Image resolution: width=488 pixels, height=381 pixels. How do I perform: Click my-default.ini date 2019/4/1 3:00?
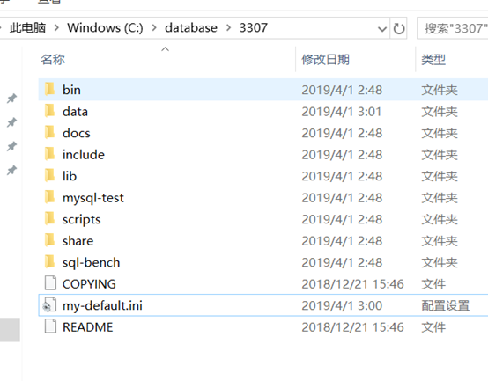pyautogui.click(x=342, y=305)
